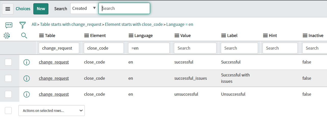Viewport: 327px width, 121px height.
Task: Sort by the Label column header
Action: 232,36
